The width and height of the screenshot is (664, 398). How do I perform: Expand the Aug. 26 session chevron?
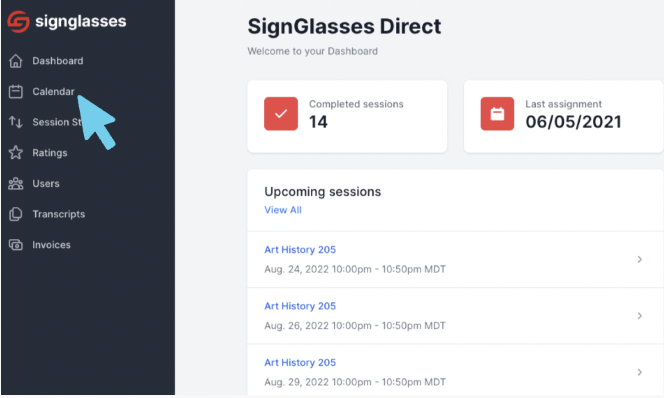640,316
